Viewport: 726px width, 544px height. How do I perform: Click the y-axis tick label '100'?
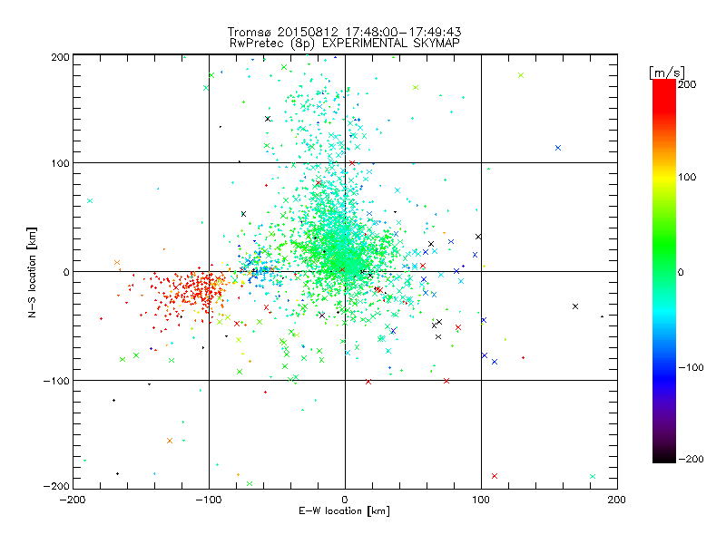point(60,163)
